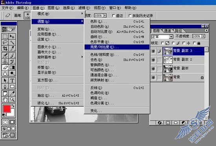The height and width of the screenshot is (146, 216).
Task: Select the Eraser tool in the toolbox
Action: (x=5, y=67)
